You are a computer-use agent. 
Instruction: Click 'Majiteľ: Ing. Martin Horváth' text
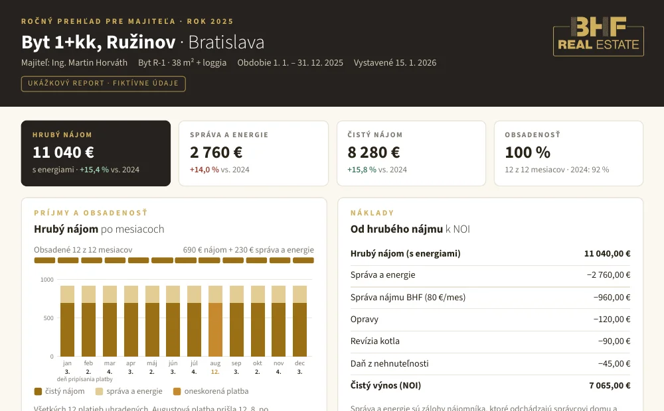[74, 62]
